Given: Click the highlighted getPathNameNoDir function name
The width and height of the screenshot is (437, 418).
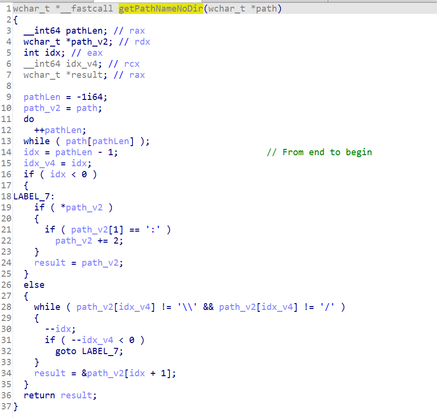Looking at the screenshot, I should pyautogui.click(x=160, y=9).
